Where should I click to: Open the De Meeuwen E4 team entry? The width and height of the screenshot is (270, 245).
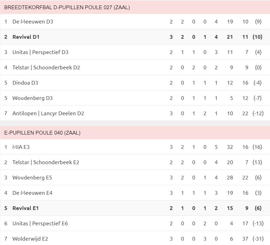click(32, 193)
